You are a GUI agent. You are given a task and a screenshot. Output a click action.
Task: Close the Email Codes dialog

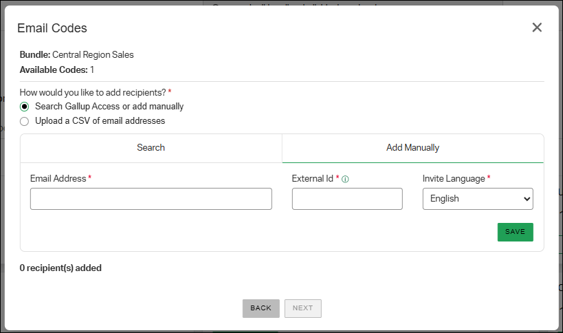point(537,28)
